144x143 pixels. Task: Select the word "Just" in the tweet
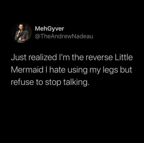point(19,57)
